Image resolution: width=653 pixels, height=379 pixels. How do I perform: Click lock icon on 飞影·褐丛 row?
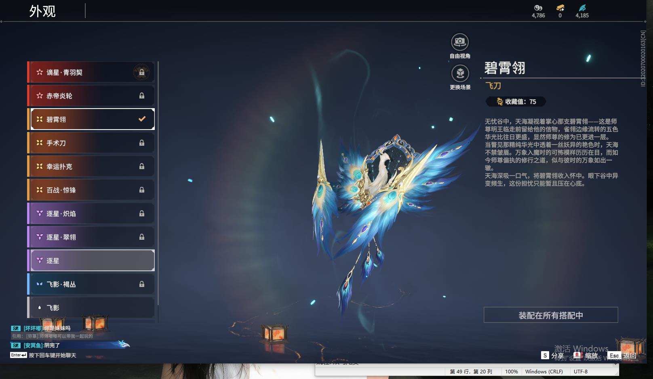(142, 284)
